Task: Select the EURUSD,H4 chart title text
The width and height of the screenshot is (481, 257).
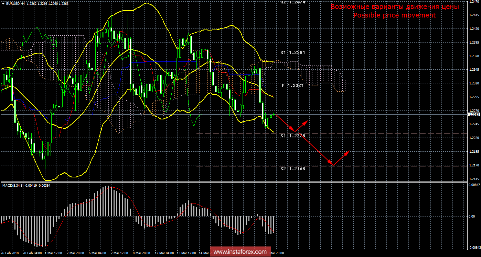Action: [16, 3]
